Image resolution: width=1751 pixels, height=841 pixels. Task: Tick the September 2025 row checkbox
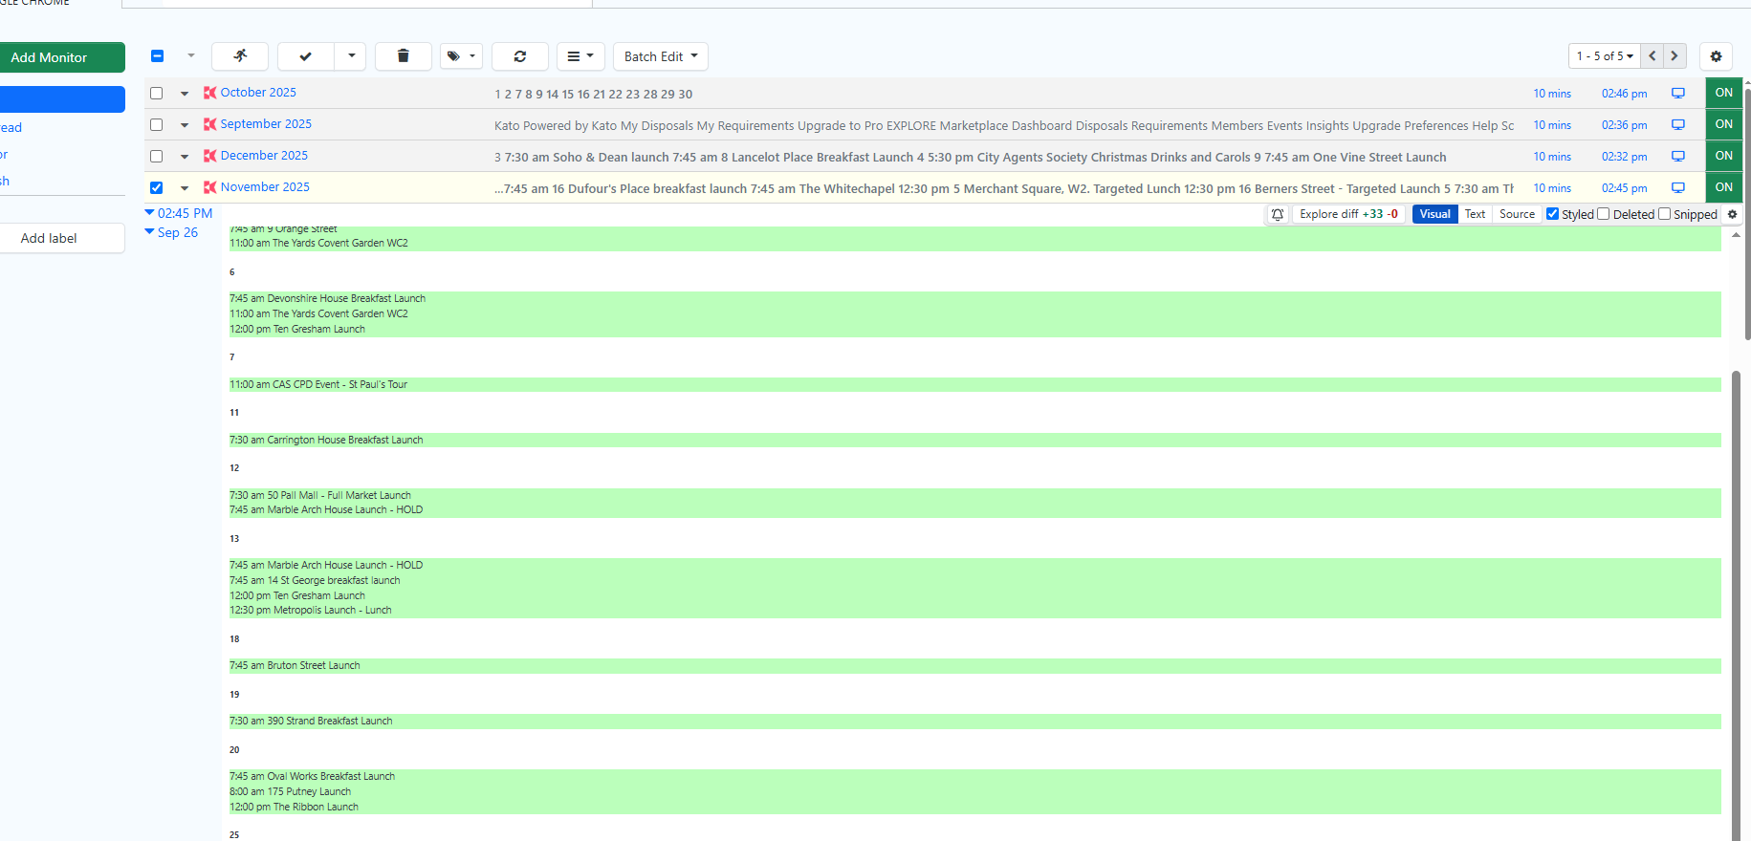(x=157, y=125)
